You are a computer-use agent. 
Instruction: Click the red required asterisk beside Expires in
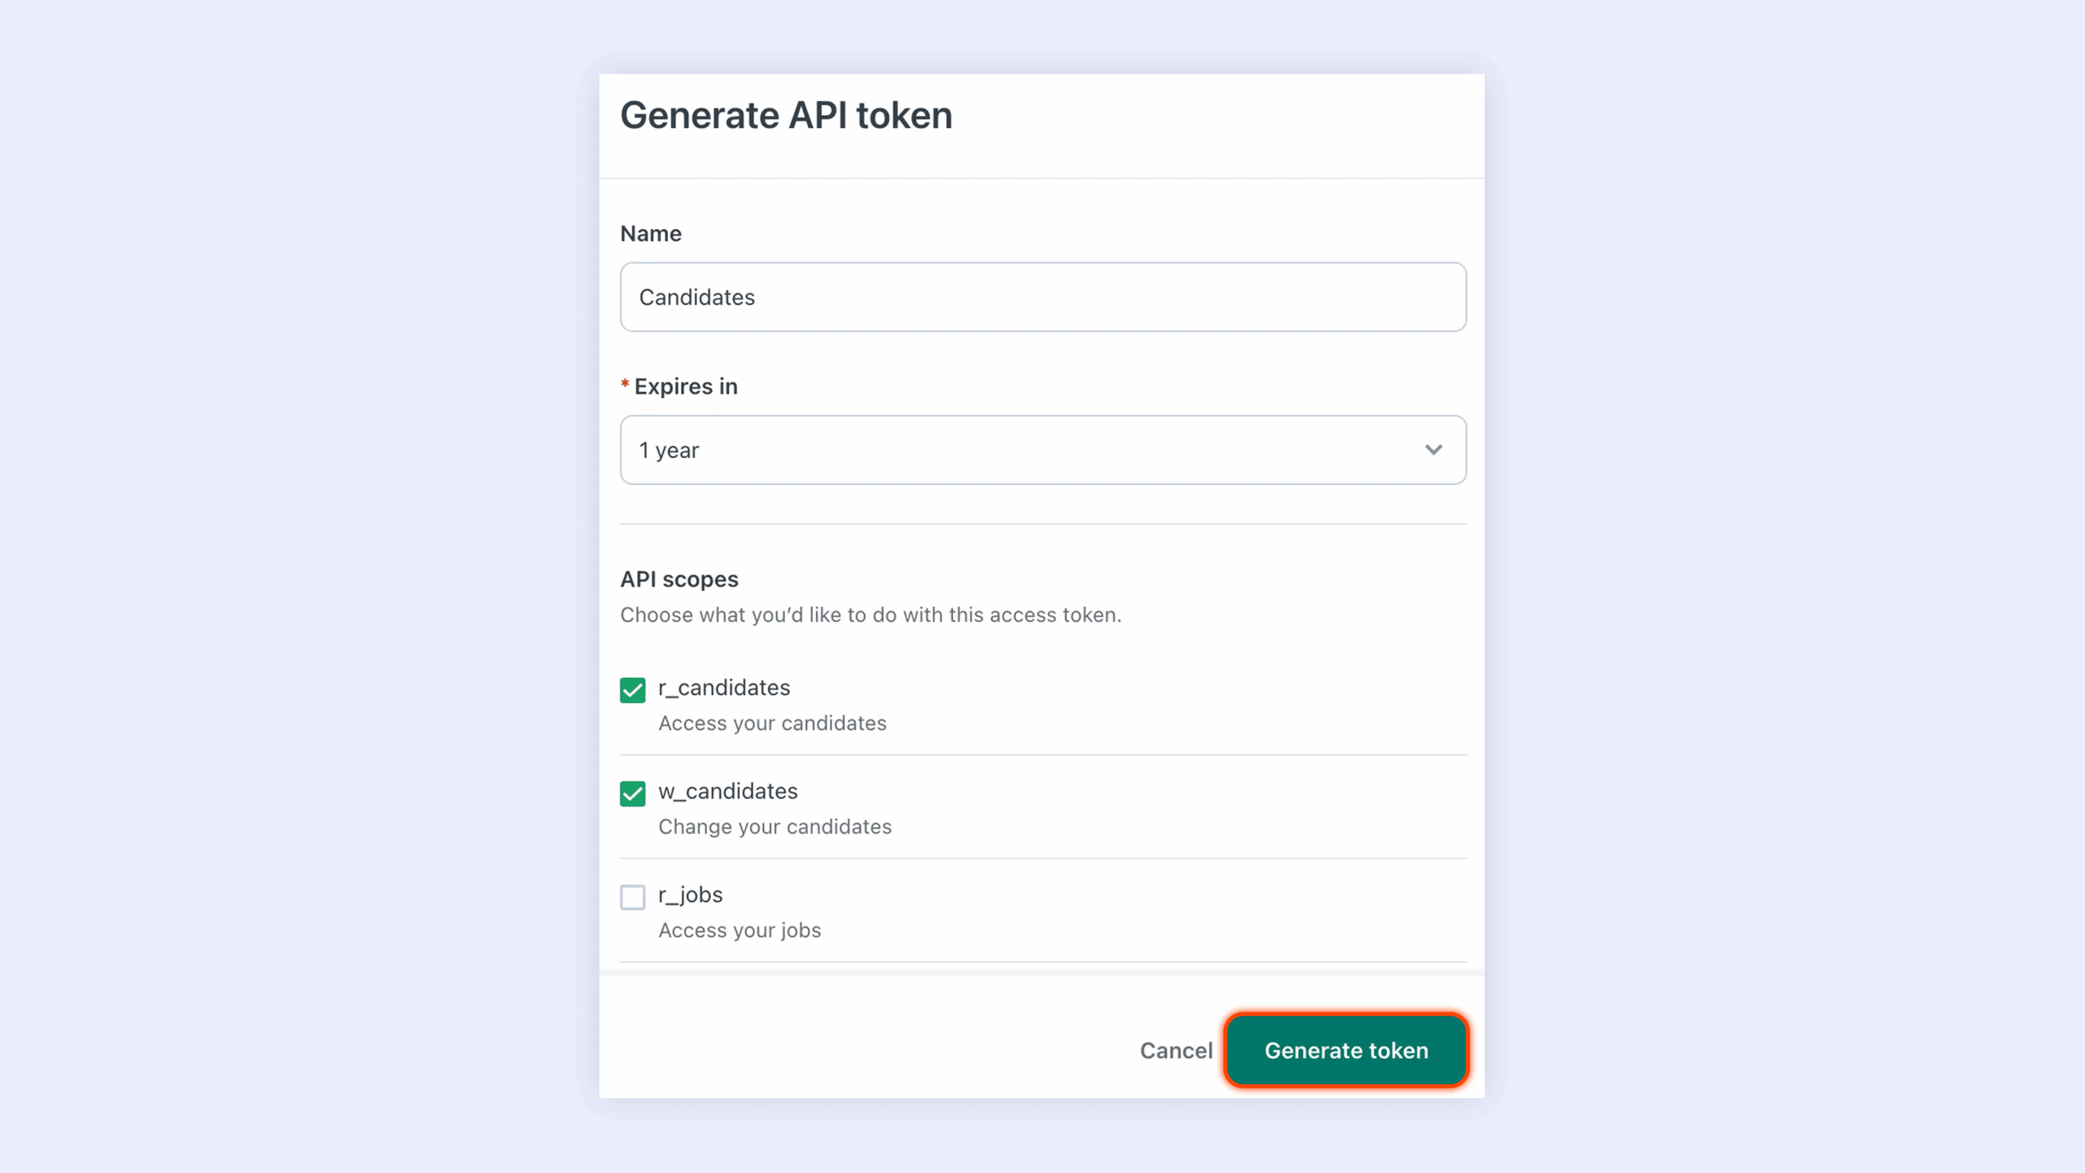625,384
